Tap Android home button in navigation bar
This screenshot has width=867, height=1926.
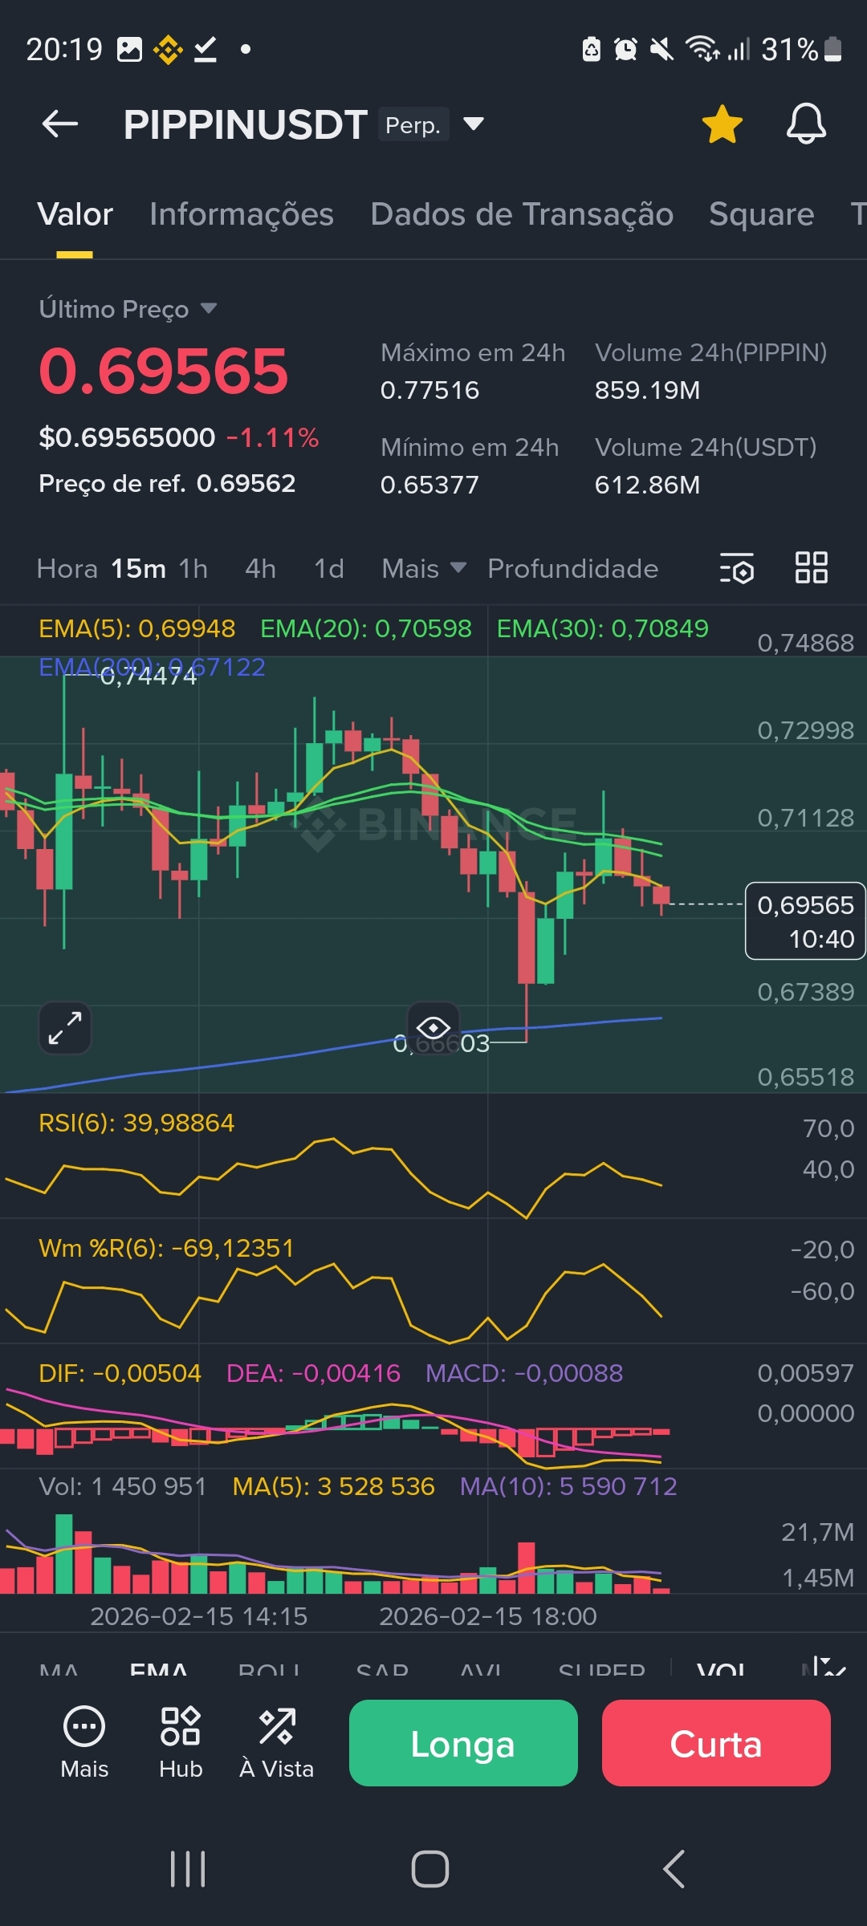[x=430, y=1869]
